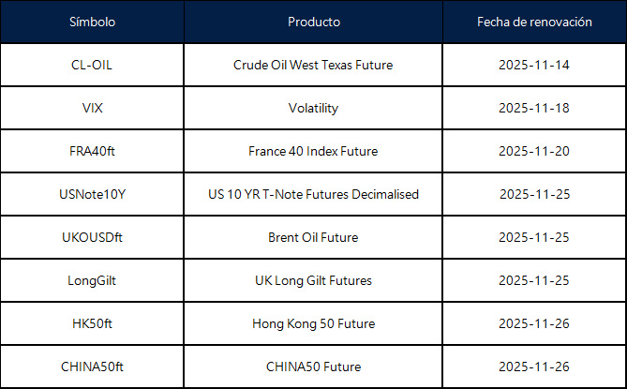Click the Símbolo column header

click(92, 22)
